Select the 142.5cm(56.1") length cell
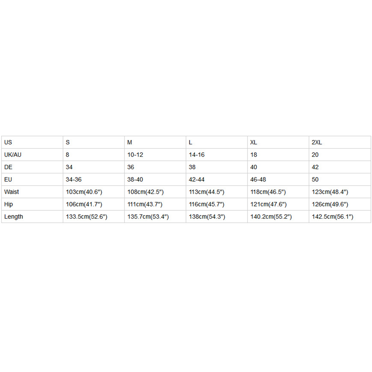This screenshot has width=372, height=372. click(333, 216)
